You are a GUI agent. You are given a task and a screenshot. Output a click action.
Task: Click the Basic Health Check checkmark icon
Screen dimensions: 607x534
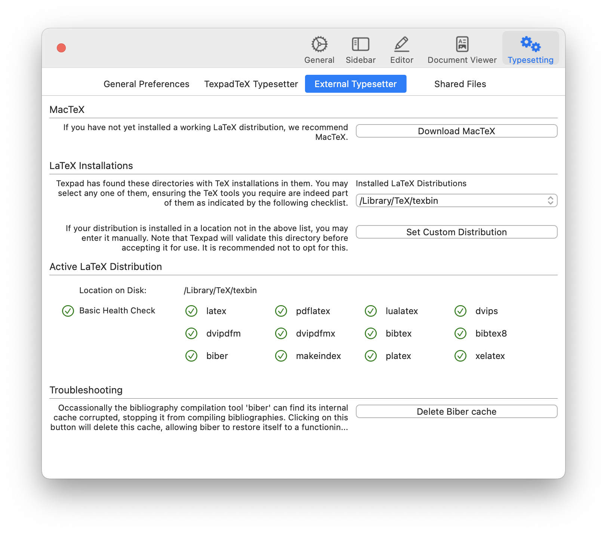point(68,311)
